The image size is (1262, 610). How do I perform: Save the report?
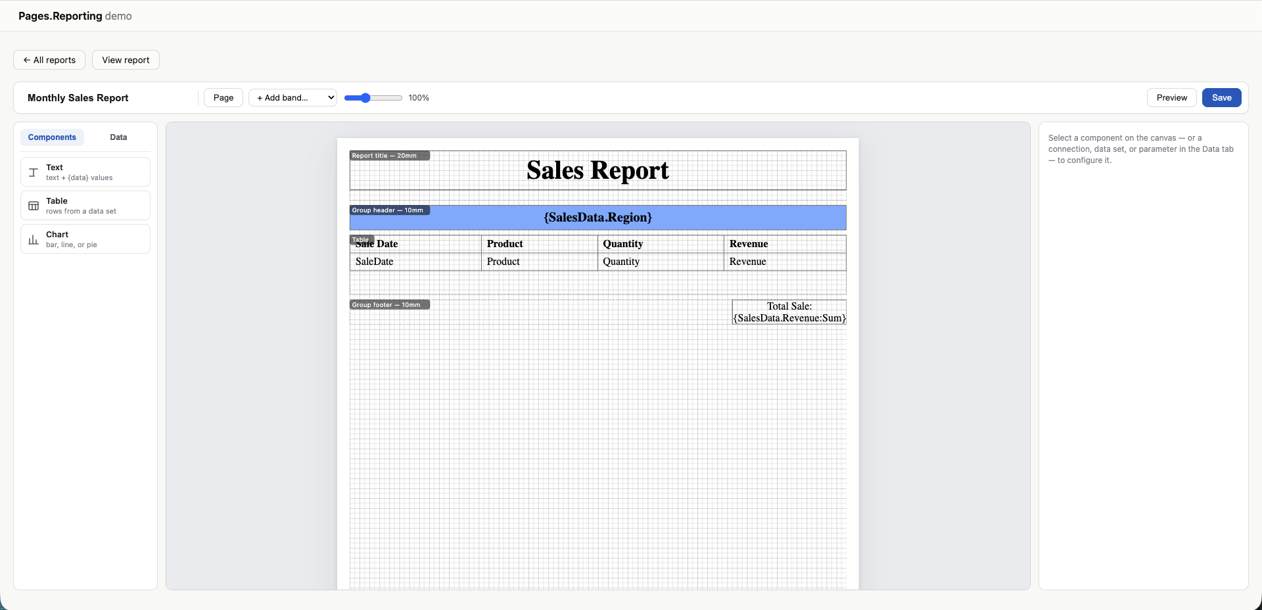point(1221,97)
